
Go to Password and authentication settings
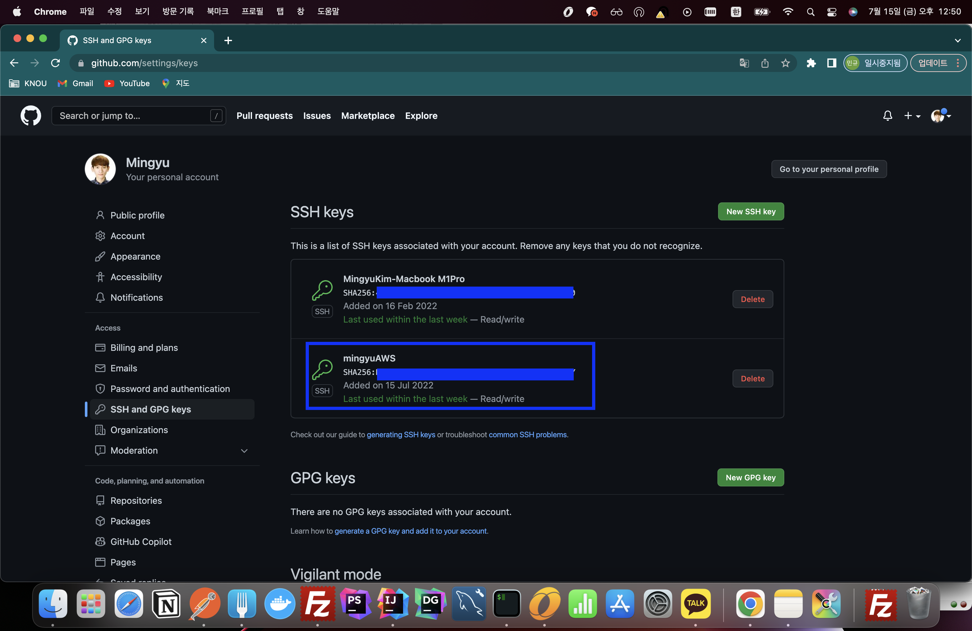pos(170,388)
